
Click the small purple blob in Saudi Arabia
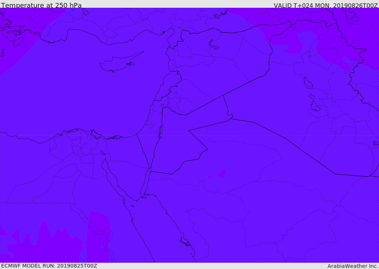(222, 174)
